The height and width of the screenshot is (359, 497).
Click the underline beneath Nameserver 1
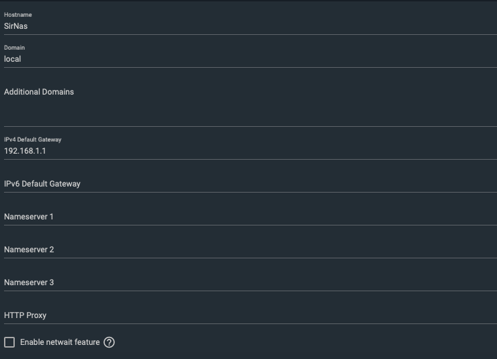[x=251, y=225]
